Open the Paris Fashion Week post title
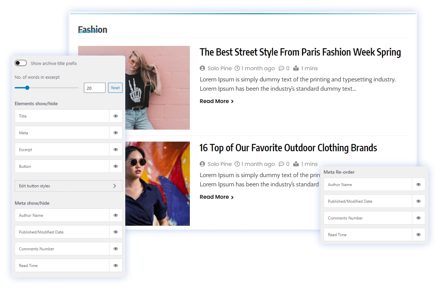Viewport: 440px width, 289px height. [x=300, y=52]
